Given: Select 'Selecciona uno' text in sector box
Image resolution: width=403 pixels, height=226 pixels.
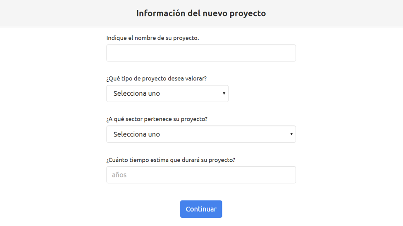Looking at the screenshot, I should tap(137, 134).
